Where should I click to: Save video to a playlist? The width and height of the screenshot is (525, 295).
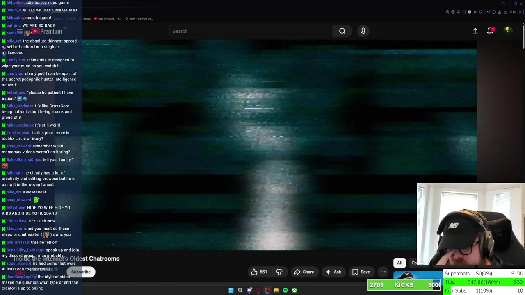coord(361,272)
